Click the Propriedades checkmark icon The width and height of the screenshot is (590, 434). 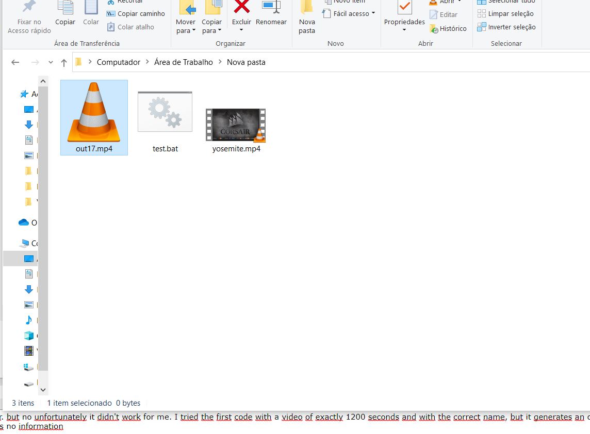click(404, 7)
